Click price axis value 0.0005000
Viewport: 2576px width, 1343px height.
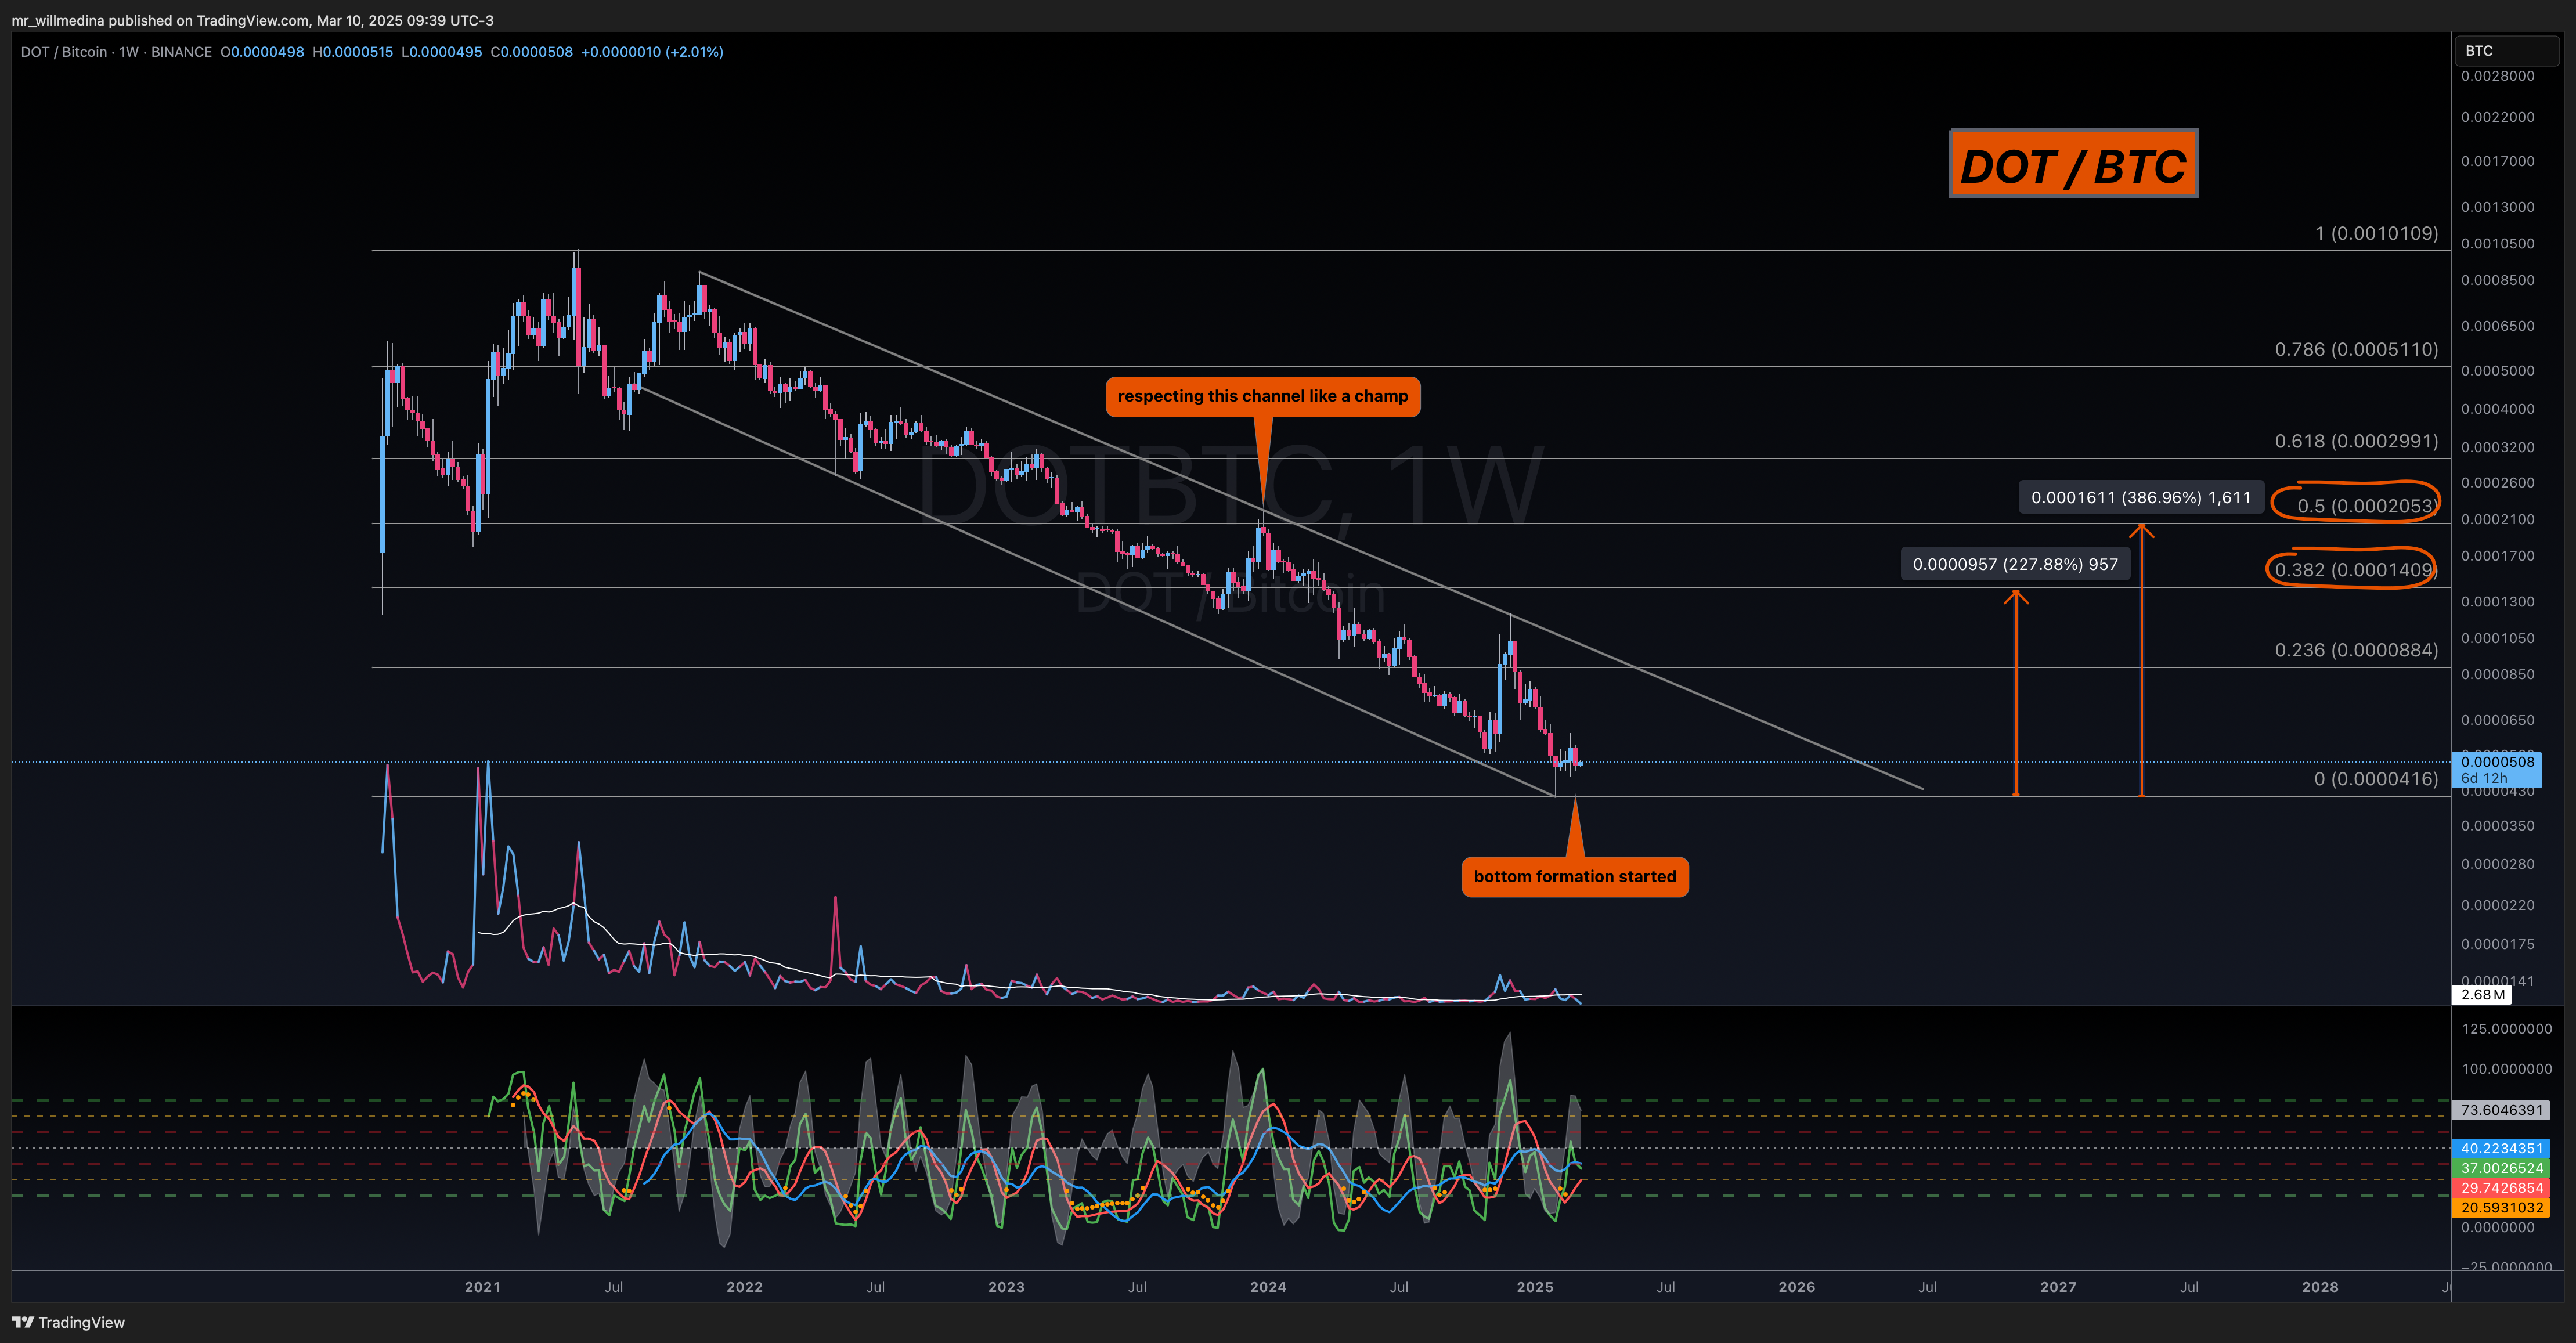click(2497, 371)
